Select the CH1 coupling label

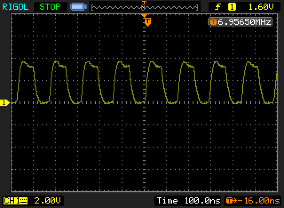tap(16, 201)
